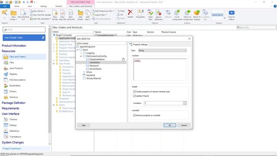Toggle Update if found checkbox

coord(135,96)
